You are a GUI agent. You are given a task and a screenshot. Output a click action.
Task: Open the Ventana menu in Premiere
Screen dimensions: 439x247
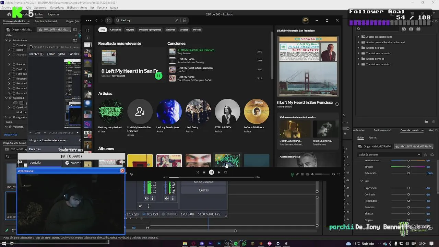pyautogui.click(x=102, y=8)
